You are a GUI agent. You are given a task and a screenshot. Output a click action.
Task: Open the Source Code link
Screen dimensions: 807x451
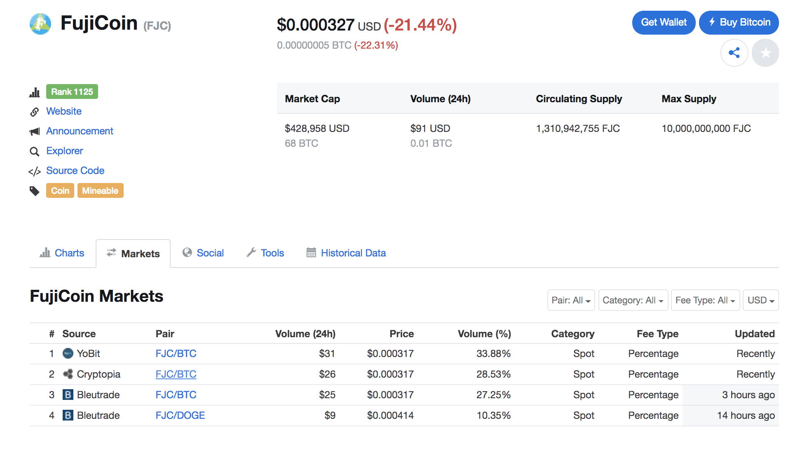[75, 171]
